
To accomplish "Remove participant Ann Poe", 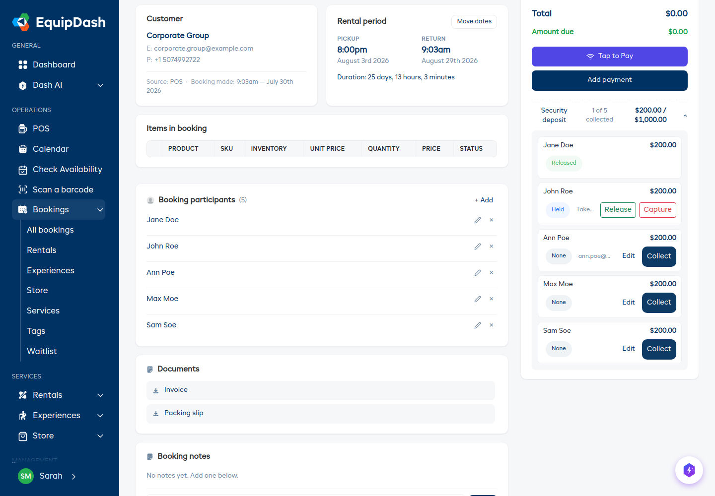I will [x=492, y=273].
